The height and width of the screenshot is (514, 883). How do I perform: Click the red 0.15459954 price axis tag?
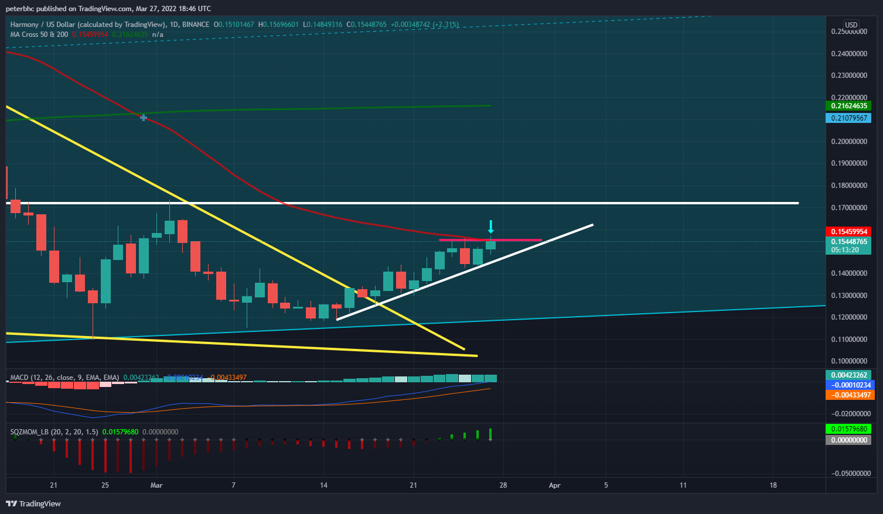pyautogui.click(x=848, y=232)
